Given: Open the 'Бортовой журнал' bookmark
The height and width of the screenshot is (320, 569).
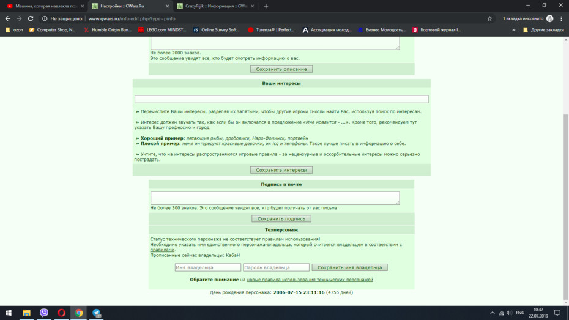Looking at the screenshot, I should pyautogui.click(x=437, y=30).
